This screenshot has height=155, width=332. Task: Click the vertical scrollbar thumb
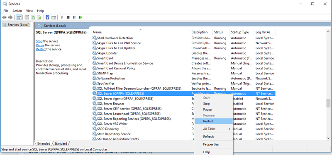click(328, 103)
